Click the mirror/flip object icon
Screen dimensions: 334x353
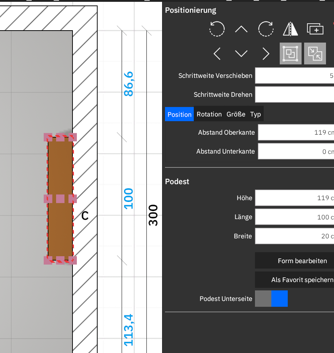click(290, 29)
